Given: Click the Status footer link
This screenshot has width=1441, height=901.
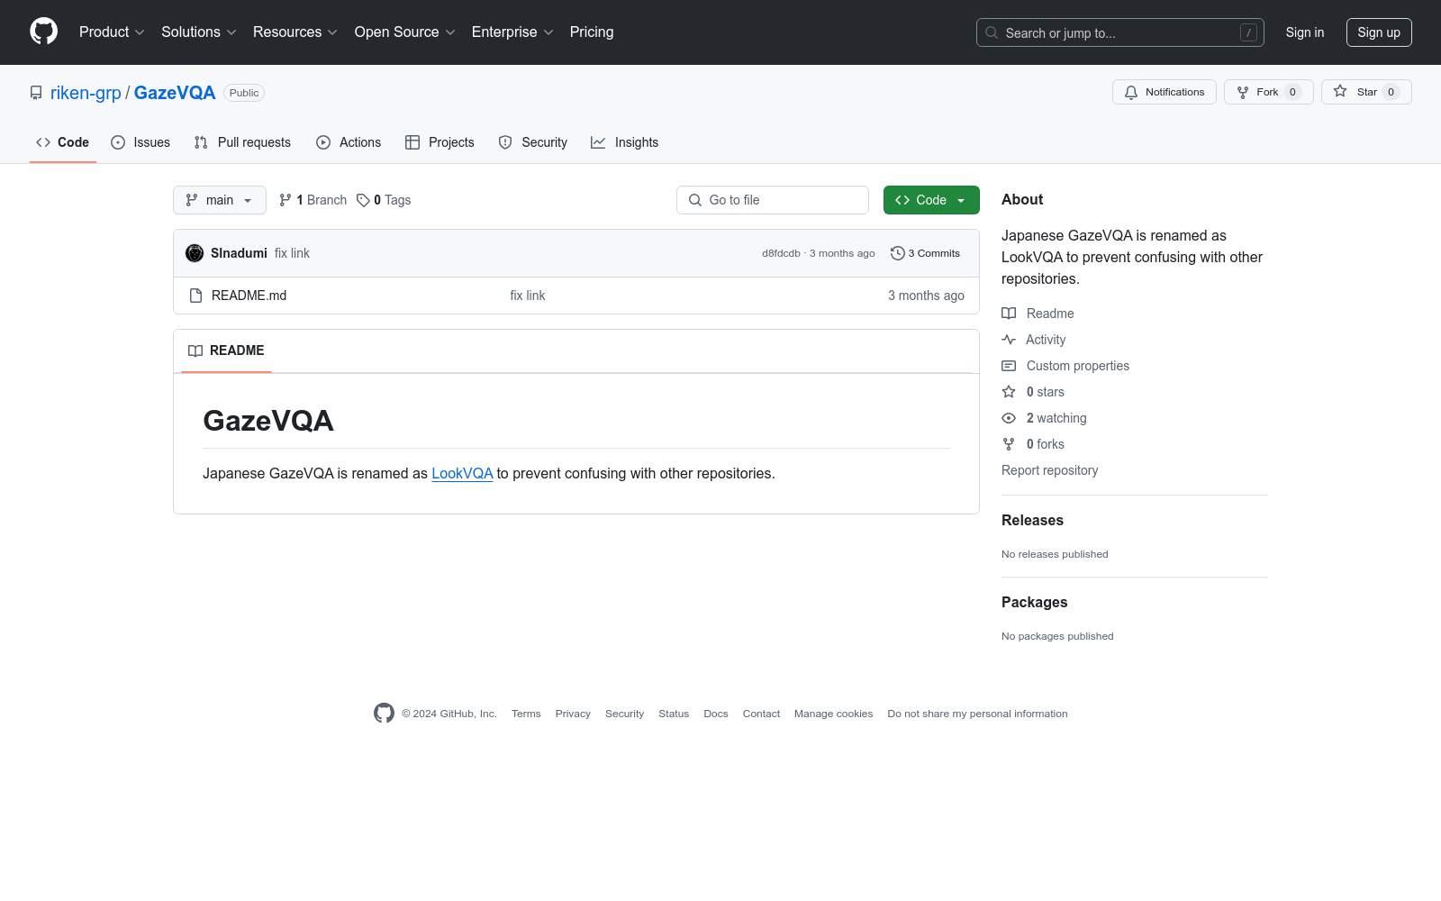Looking at the screenshot, I should click(674, 714).
